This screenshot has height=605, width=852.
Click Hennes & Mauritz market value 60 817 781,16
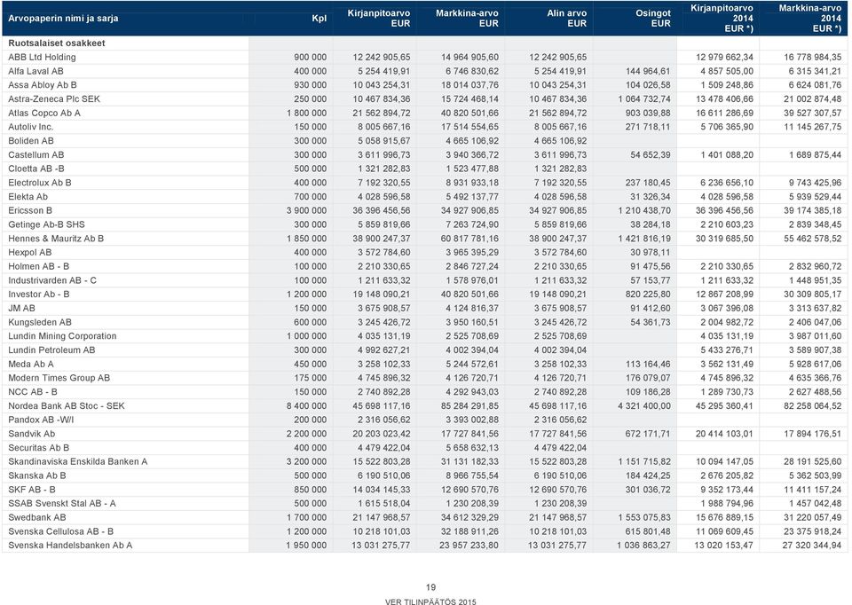(x=469, y=239)
